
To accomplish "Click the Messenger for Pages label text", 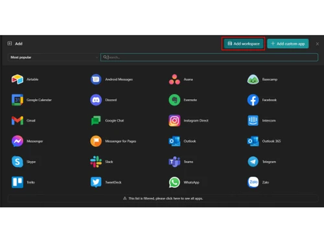I will tap(121, 141).
